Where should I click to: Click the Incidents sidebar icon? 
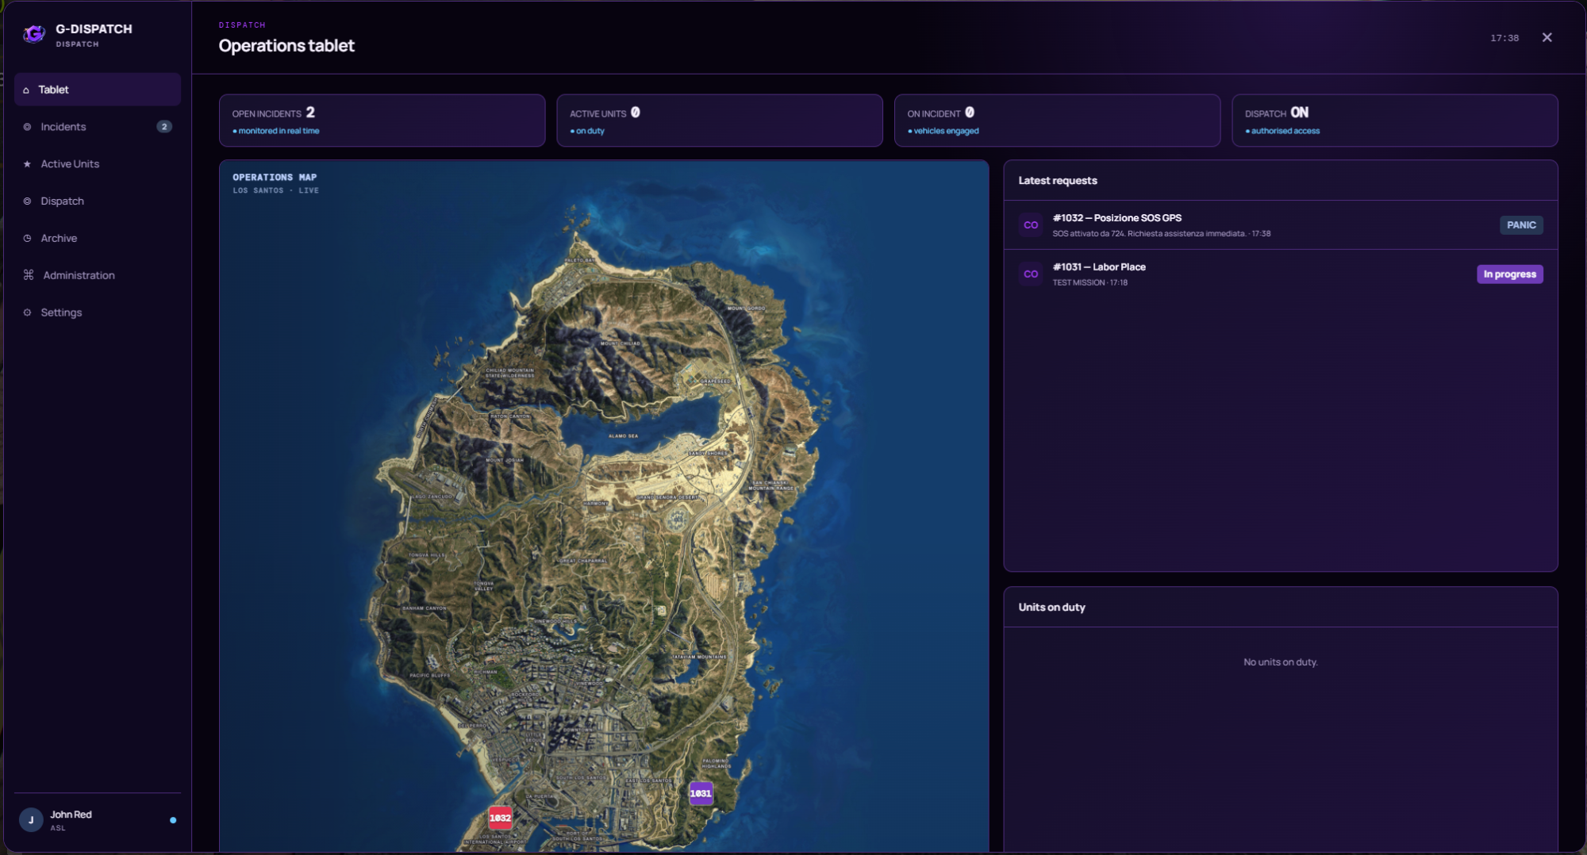[x=27, y=127]
